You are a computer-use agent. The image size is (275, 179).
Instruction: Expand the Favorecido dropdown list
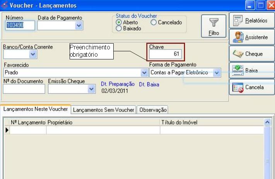144,73
